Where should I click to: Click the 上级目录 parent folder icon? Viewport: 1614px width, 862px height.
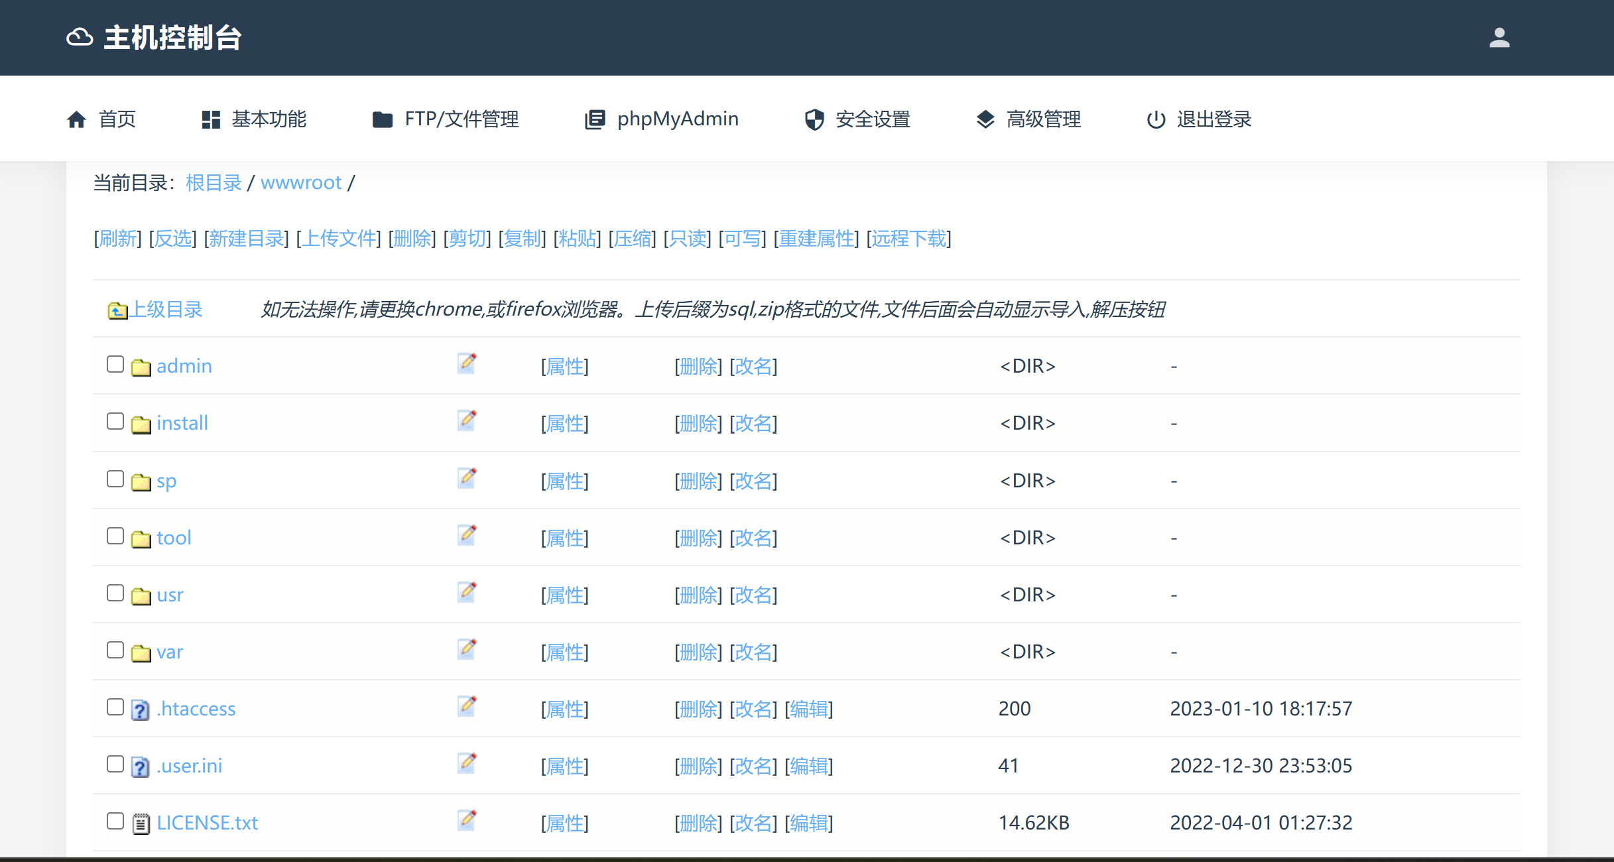(x=117, y=310)
